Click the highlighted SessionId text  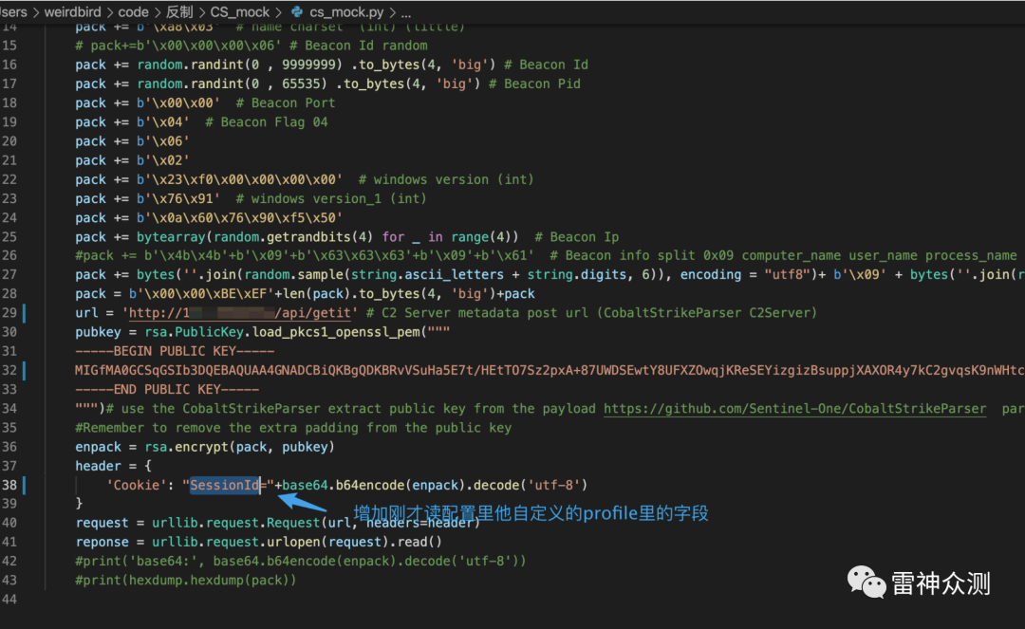coord(224,486)
